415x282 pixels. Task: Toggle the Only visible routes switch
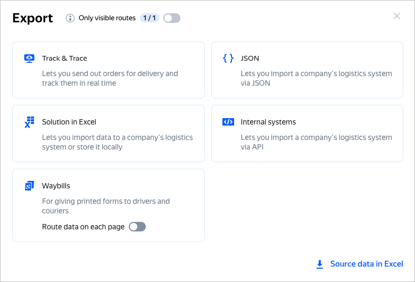pos(172,18)
